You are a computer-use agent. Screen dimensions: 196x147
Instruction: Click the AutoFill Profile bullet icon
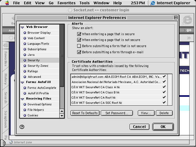(x=25, y=93)
